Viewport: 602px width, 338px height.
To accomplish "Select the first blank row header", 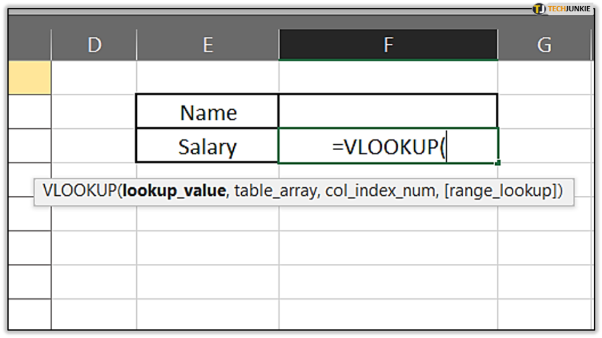I will click(28, 110).
